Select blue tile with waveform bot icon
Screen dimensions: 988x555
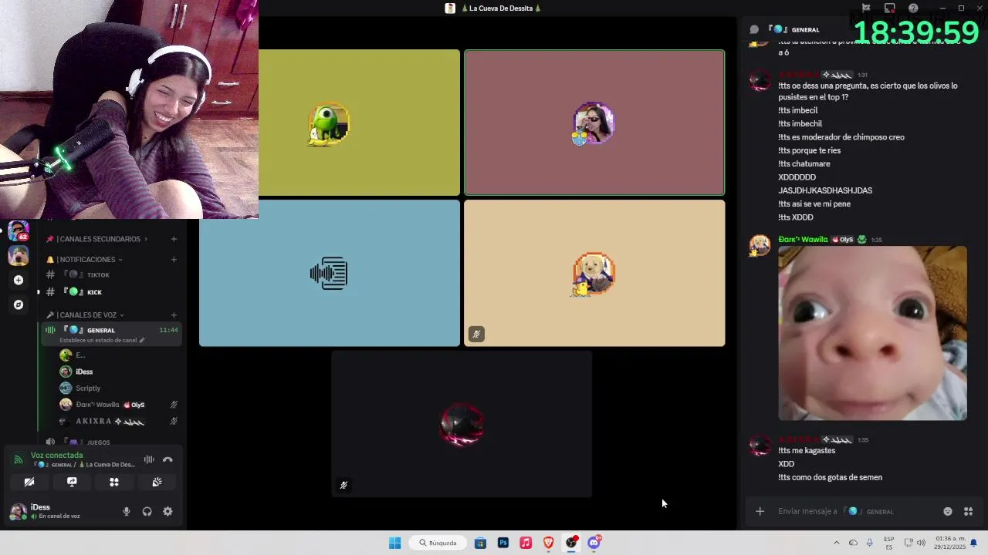(x=330, y=274)
